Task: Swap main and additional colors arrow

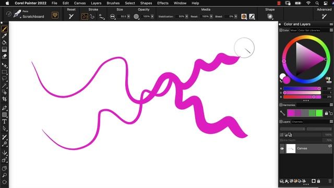Action: pyautogui.click(x=281, y=81)
